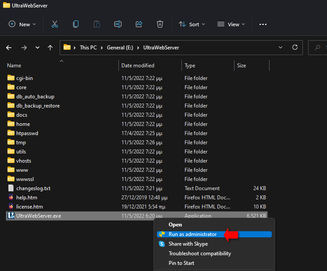This screenshot has height=271, width=327.
Task: Click the title bar folder icon
Action: tap(7, 5)
